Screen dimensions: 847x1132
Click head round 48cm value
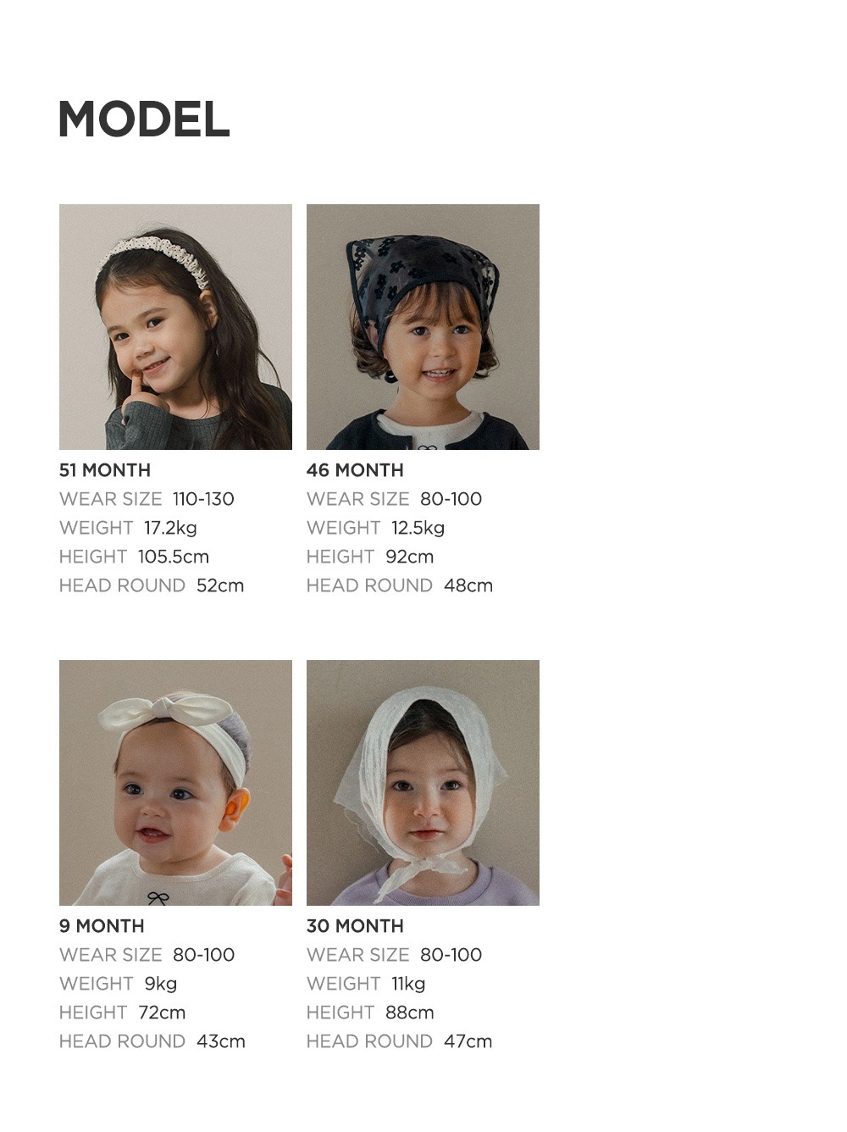[468, 585]
